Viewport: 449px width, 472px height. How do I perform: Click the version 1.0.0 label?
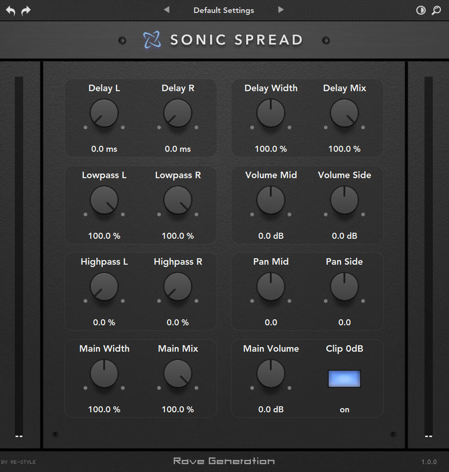pyautogui.click(x=430, y=461)
